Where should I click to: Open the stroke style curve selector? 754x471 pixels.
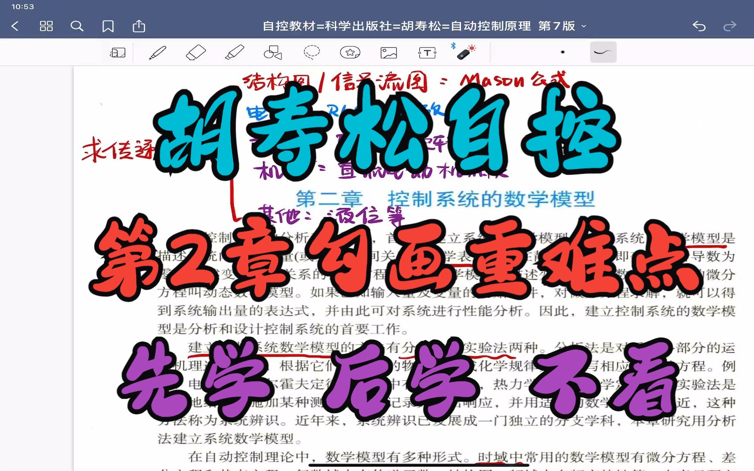pos(603,52)
